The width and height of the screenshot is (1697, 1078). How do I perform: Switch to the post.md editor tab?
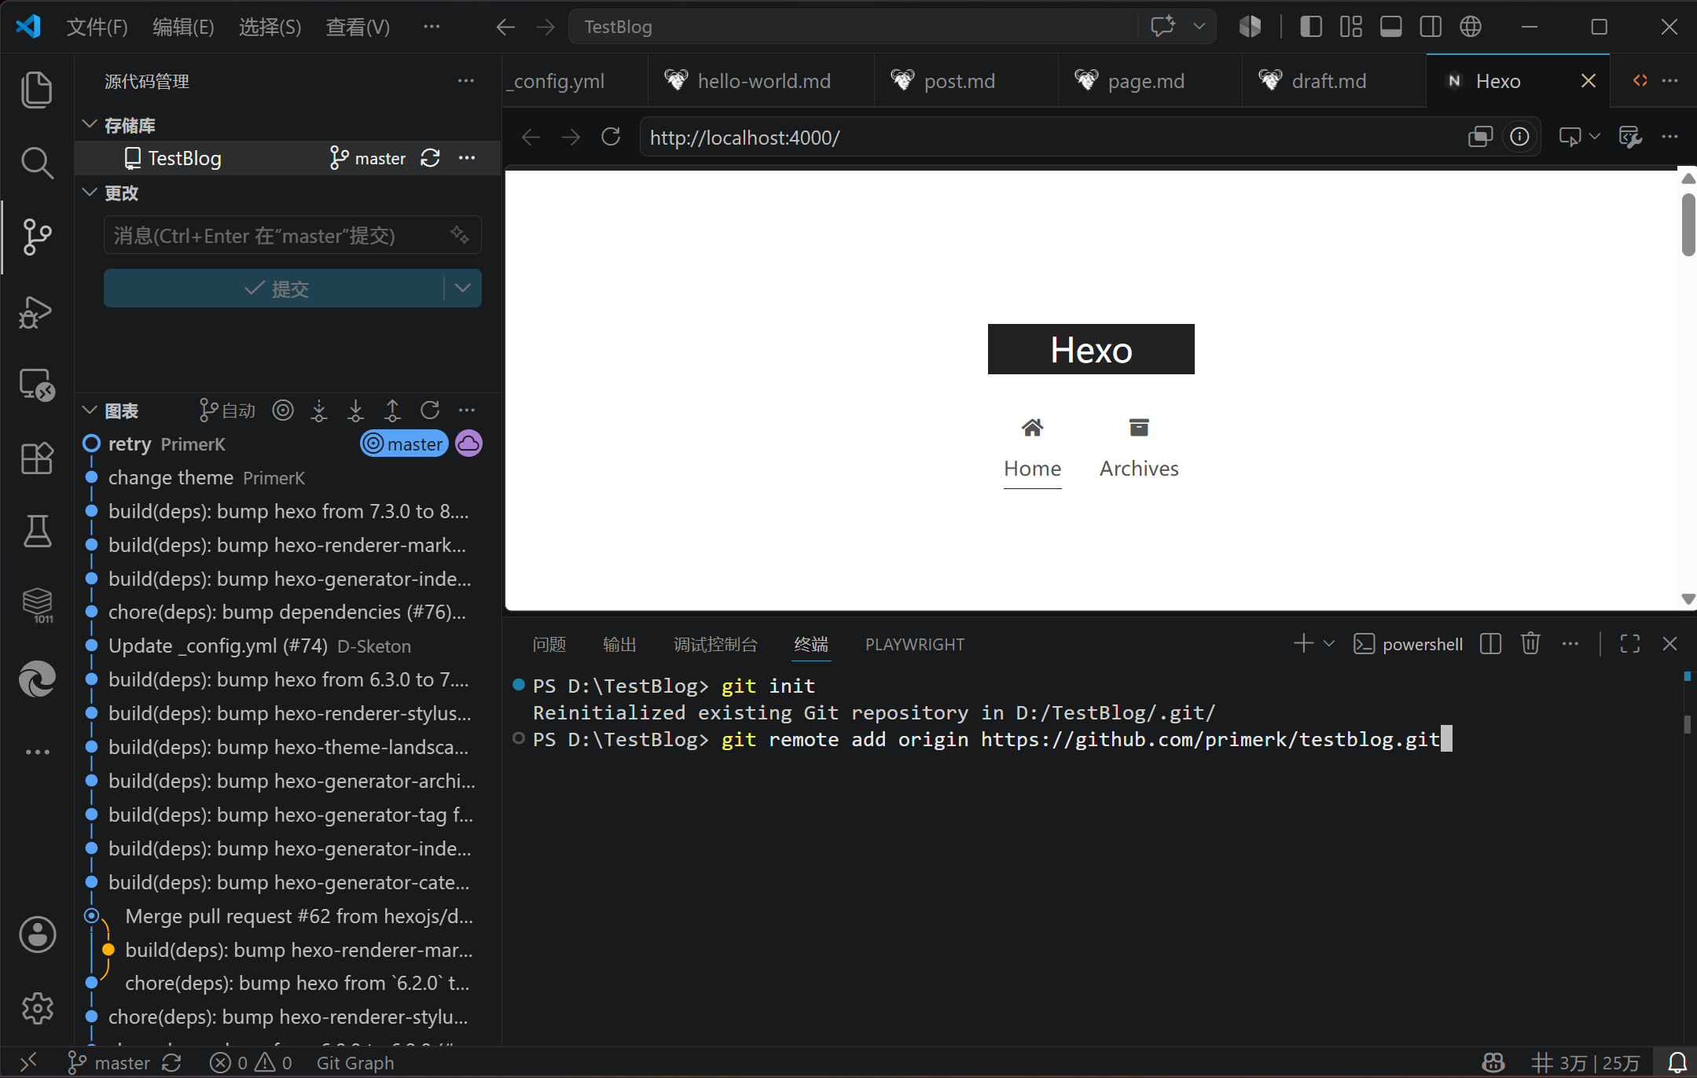[x=959, y=81]
